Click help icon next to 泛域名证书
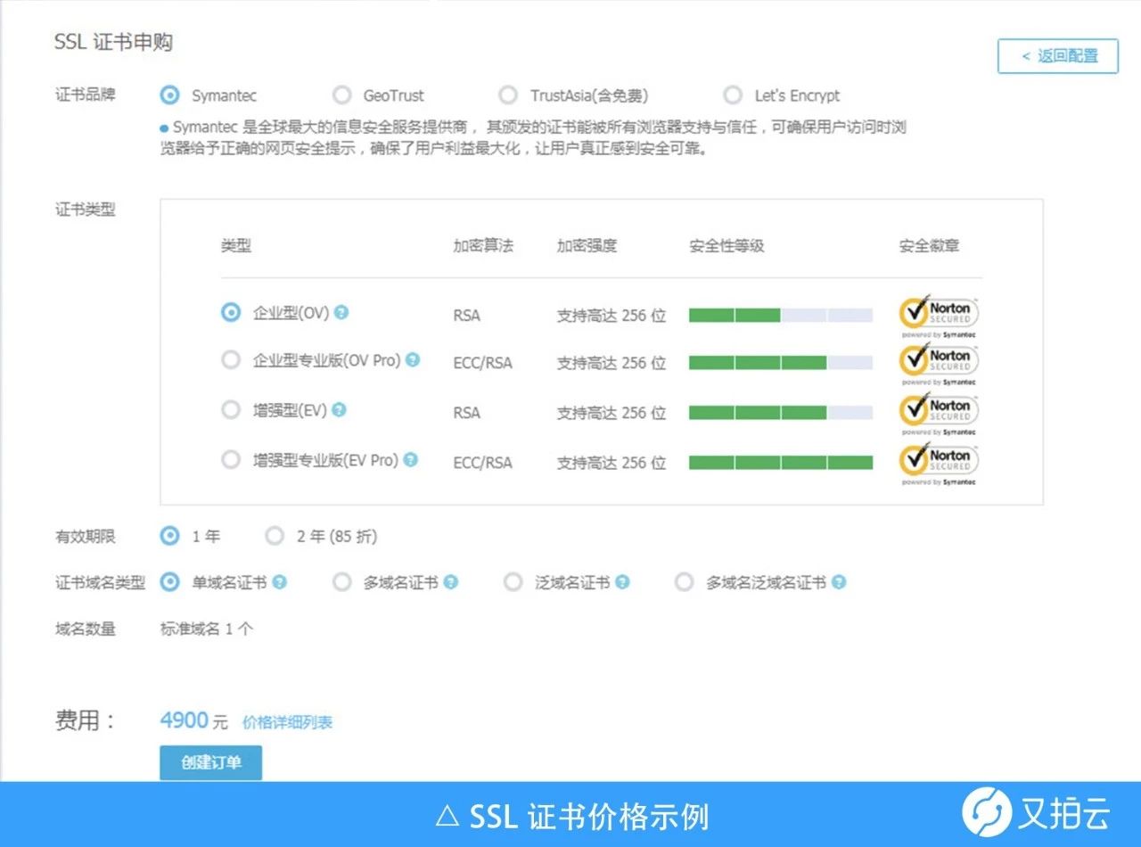 point(622,582)
